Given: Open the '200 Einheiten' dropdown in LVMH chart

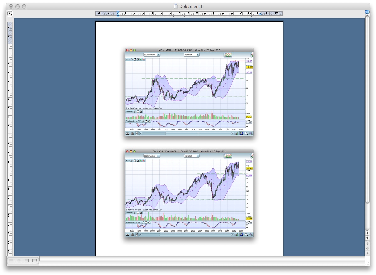Looking at the screenshot, I should pos(151,55).
